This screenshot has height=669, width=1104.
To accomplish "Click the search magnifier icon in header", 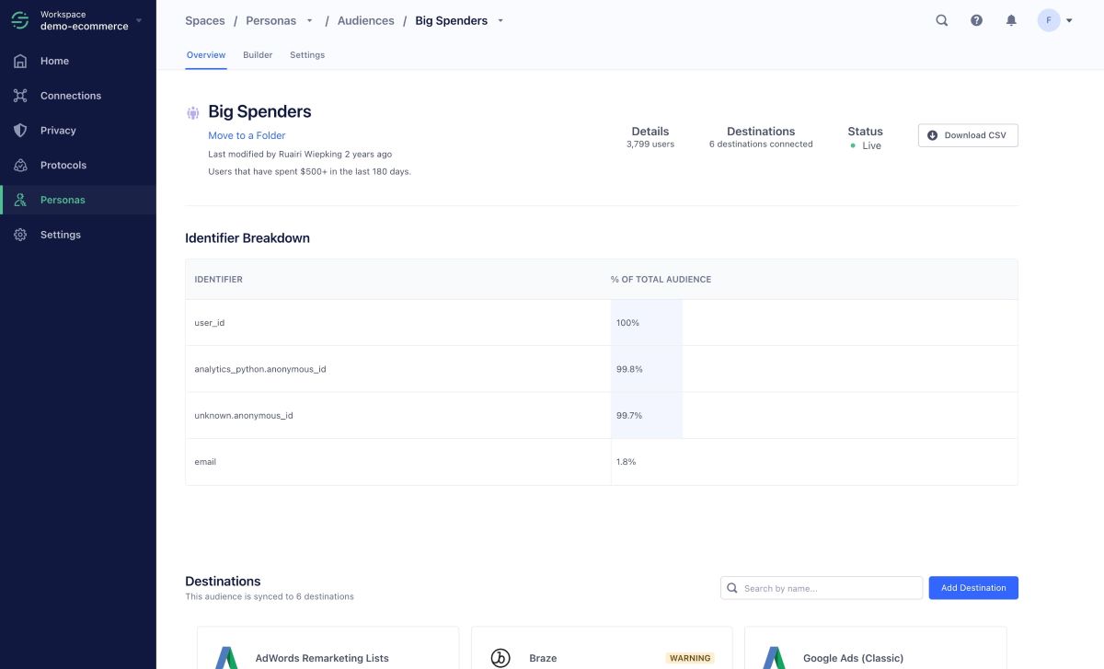I will pos(941,20).
